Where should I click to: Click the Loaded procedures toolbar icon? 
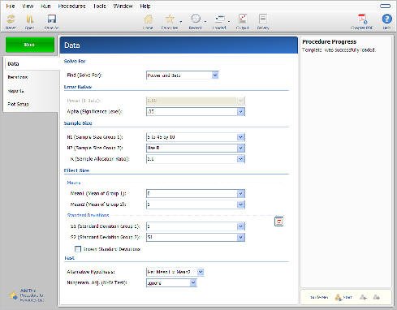(x=219, y=19)
